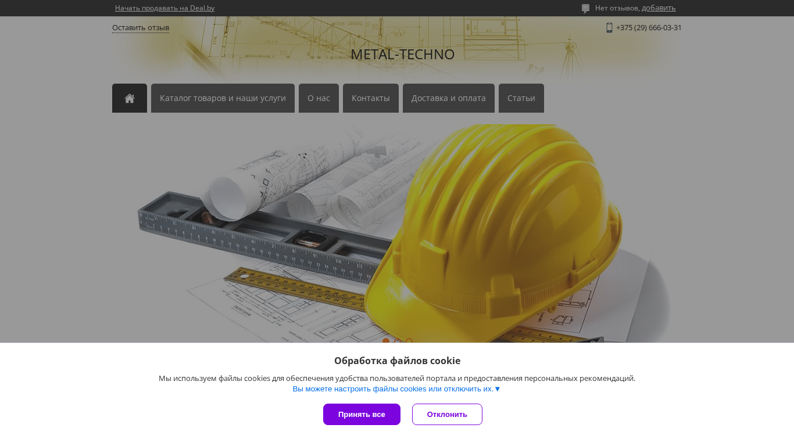Click the 'добавить' review link
The height and width of the screenshot is (446, 794).
659,8
